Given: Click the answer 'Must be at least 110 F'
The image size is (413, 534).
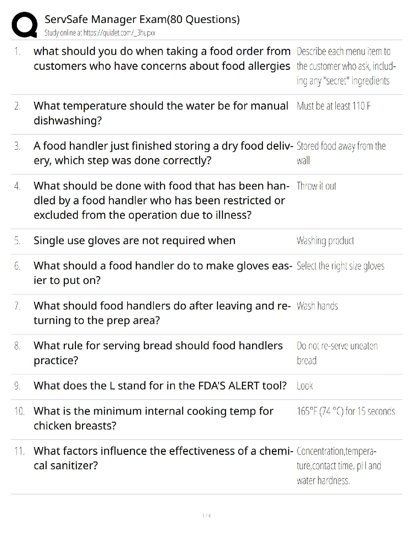Looking at the screenshot, I should (x=334, y=106).
